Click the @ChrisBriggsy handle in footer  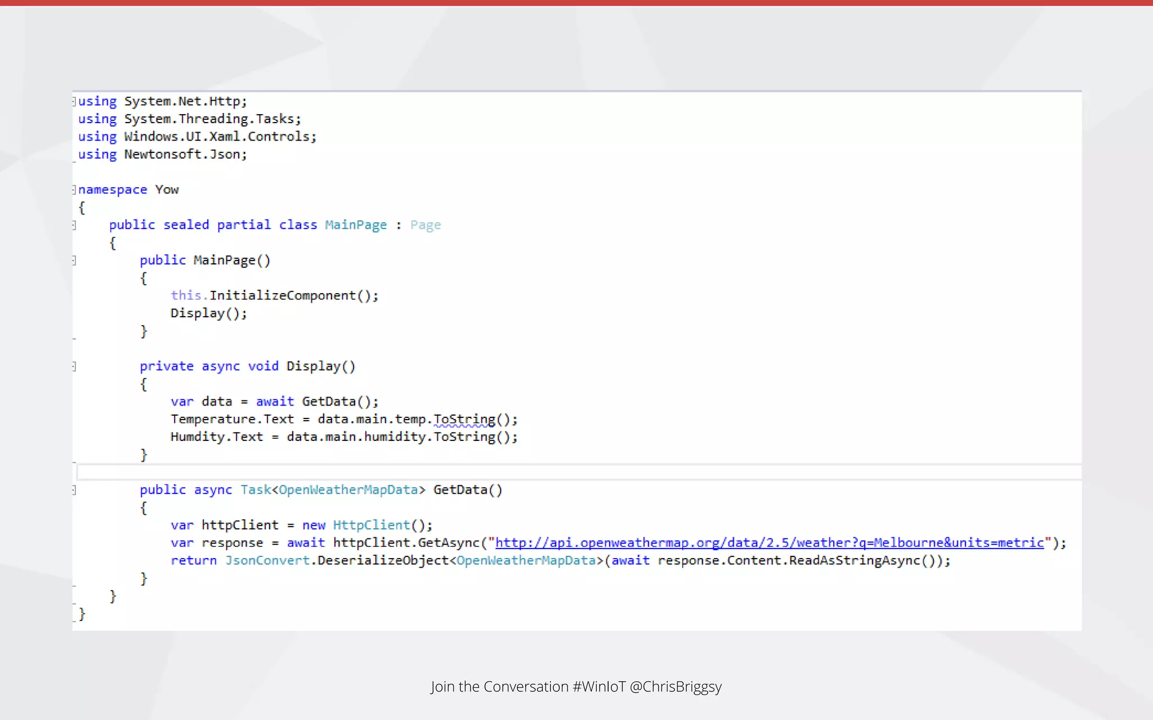point(676,687)
